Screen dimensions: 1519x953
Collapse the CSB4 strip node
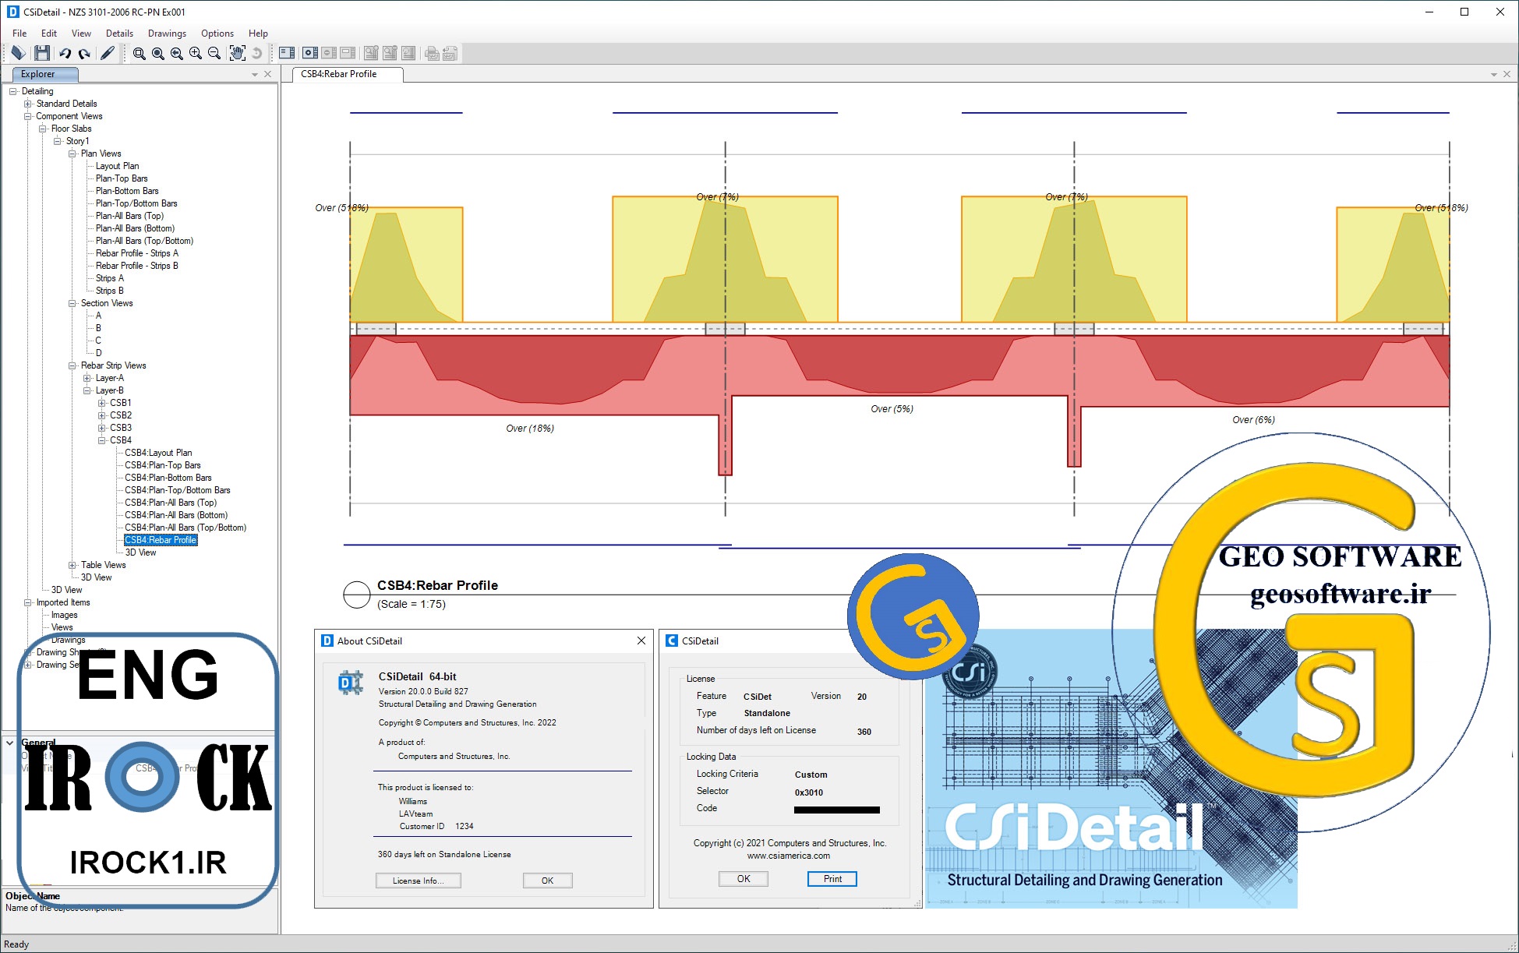click(101, 440)
